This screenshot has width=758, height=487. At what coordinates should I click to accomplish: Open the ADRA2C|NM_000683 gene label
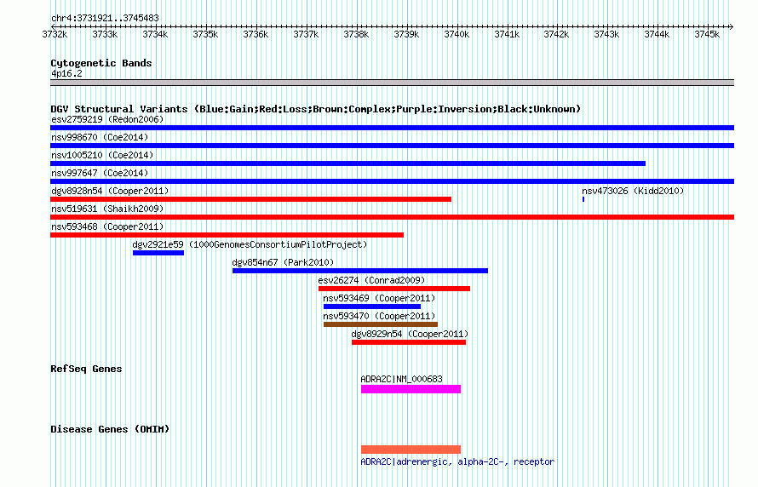tap(402, 379)
